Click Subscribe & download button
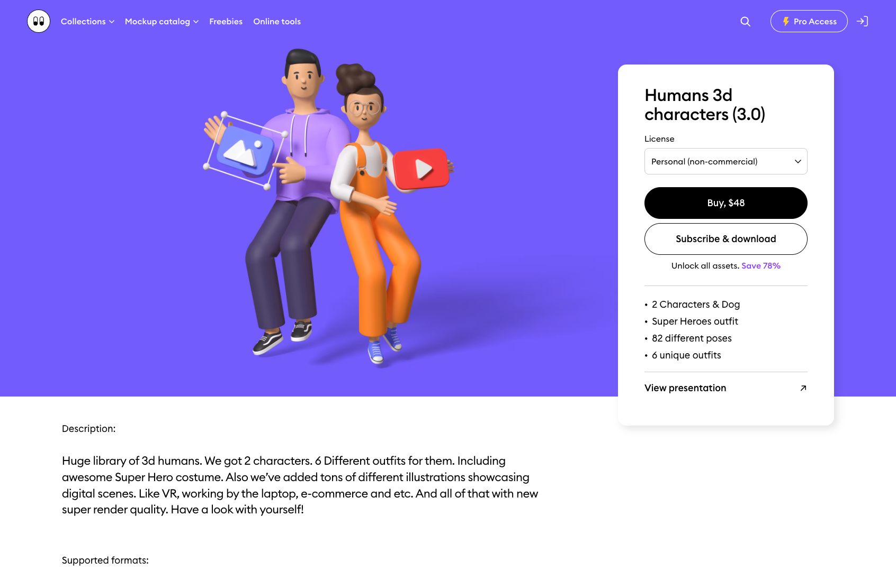Viewport: 896px width, 571px height. point(725,239)
